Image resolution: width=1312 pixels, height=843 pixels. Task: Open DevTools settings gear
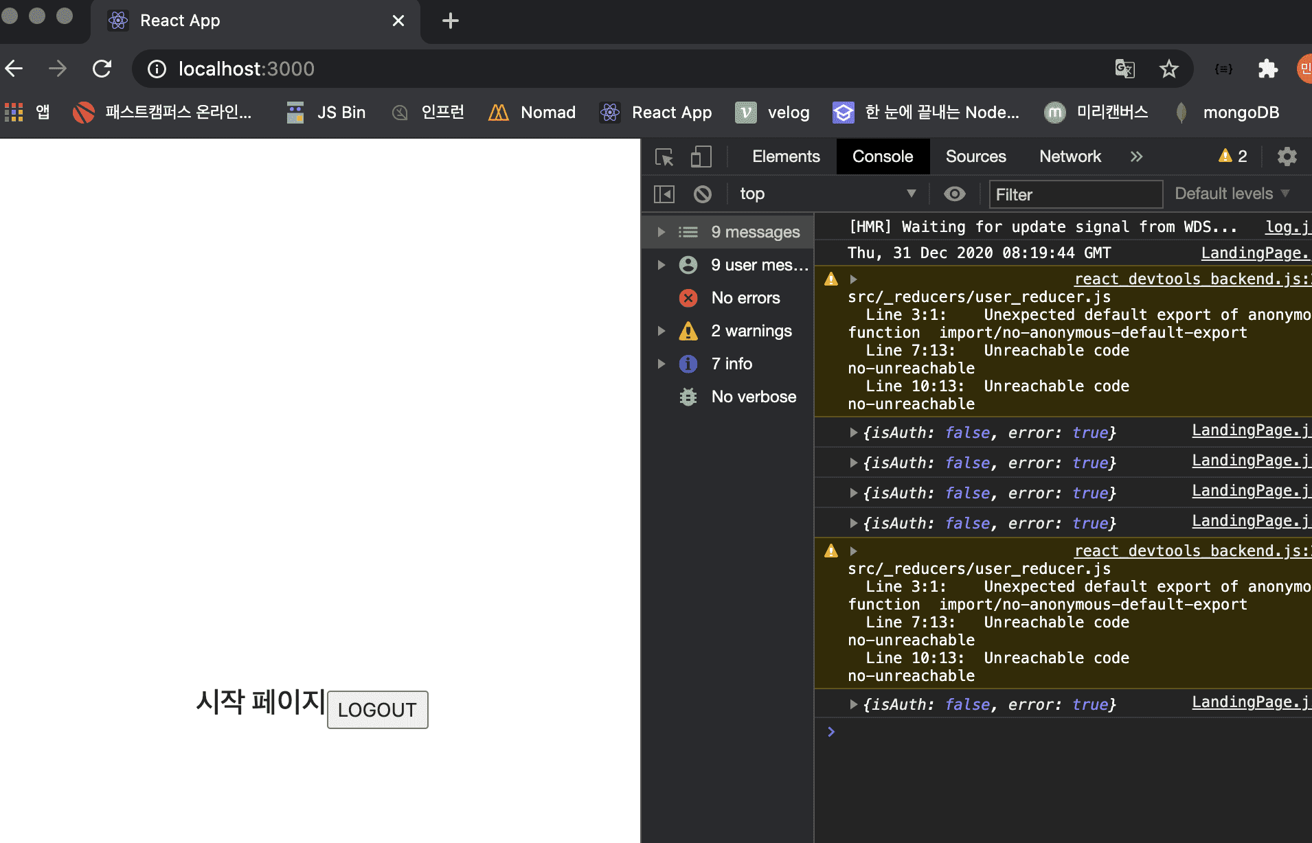[x=1287, y=157]
